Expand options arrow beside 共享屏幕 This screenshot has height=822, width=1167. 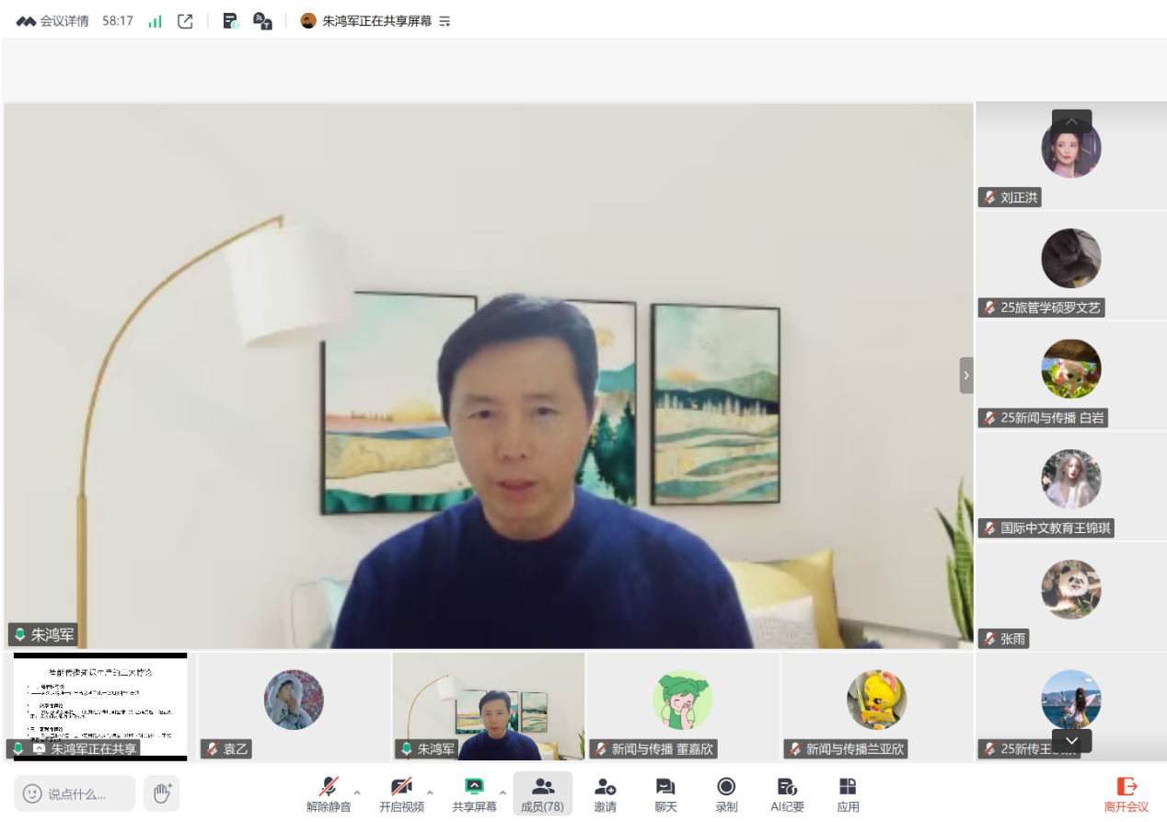pos(503,793)
